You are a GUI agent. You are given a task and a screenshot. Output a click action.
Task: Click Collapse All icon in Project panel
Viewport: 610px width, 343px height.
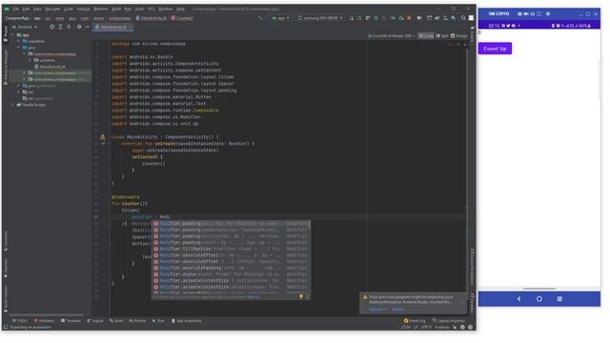tap(69, 27)
